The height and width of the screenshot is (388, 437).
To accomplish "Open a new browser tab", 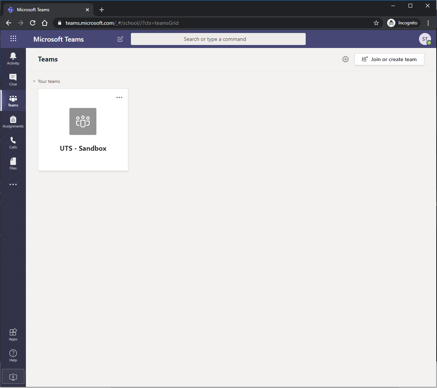I will point(102,10).
